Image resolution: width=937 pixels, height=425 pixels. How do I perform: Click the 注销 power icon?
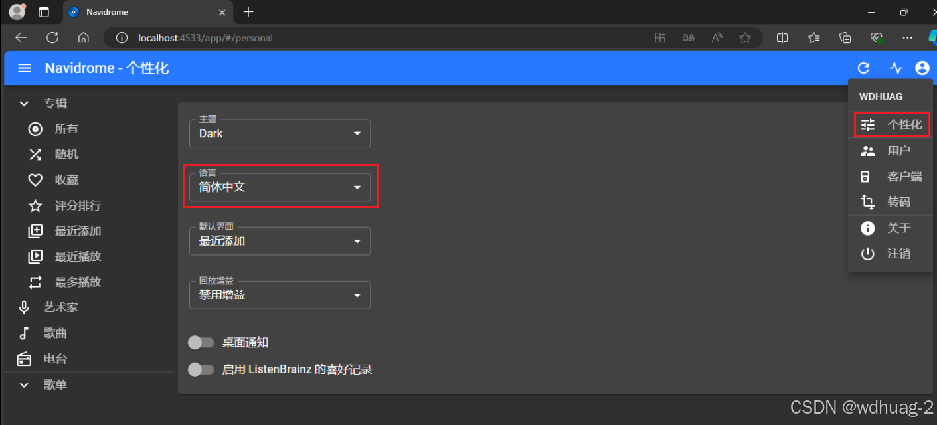coord(868,254)
